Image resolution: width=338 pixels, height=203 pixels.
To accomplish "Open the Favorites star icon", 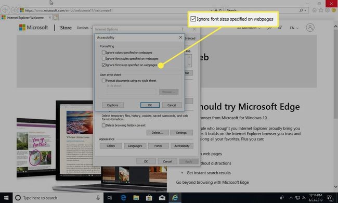I will pyautogui.click(x=321, y=10).
